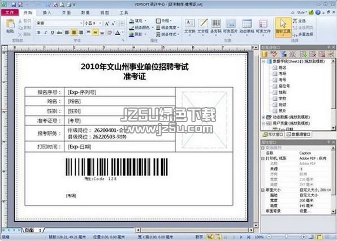Screen dimensions: 337x241
Task: Click 设置... for 版面背景 property
Action: click(x=305, y=211)
